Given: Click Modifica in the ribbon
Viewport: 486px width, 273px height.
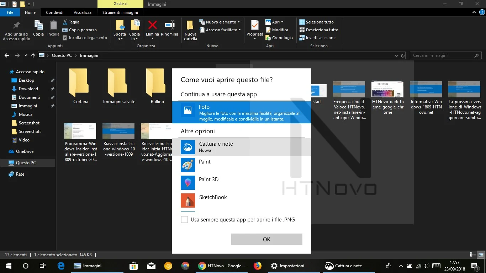Looking at the screenshot, I should pyautogui.click(x=277, y=30).
